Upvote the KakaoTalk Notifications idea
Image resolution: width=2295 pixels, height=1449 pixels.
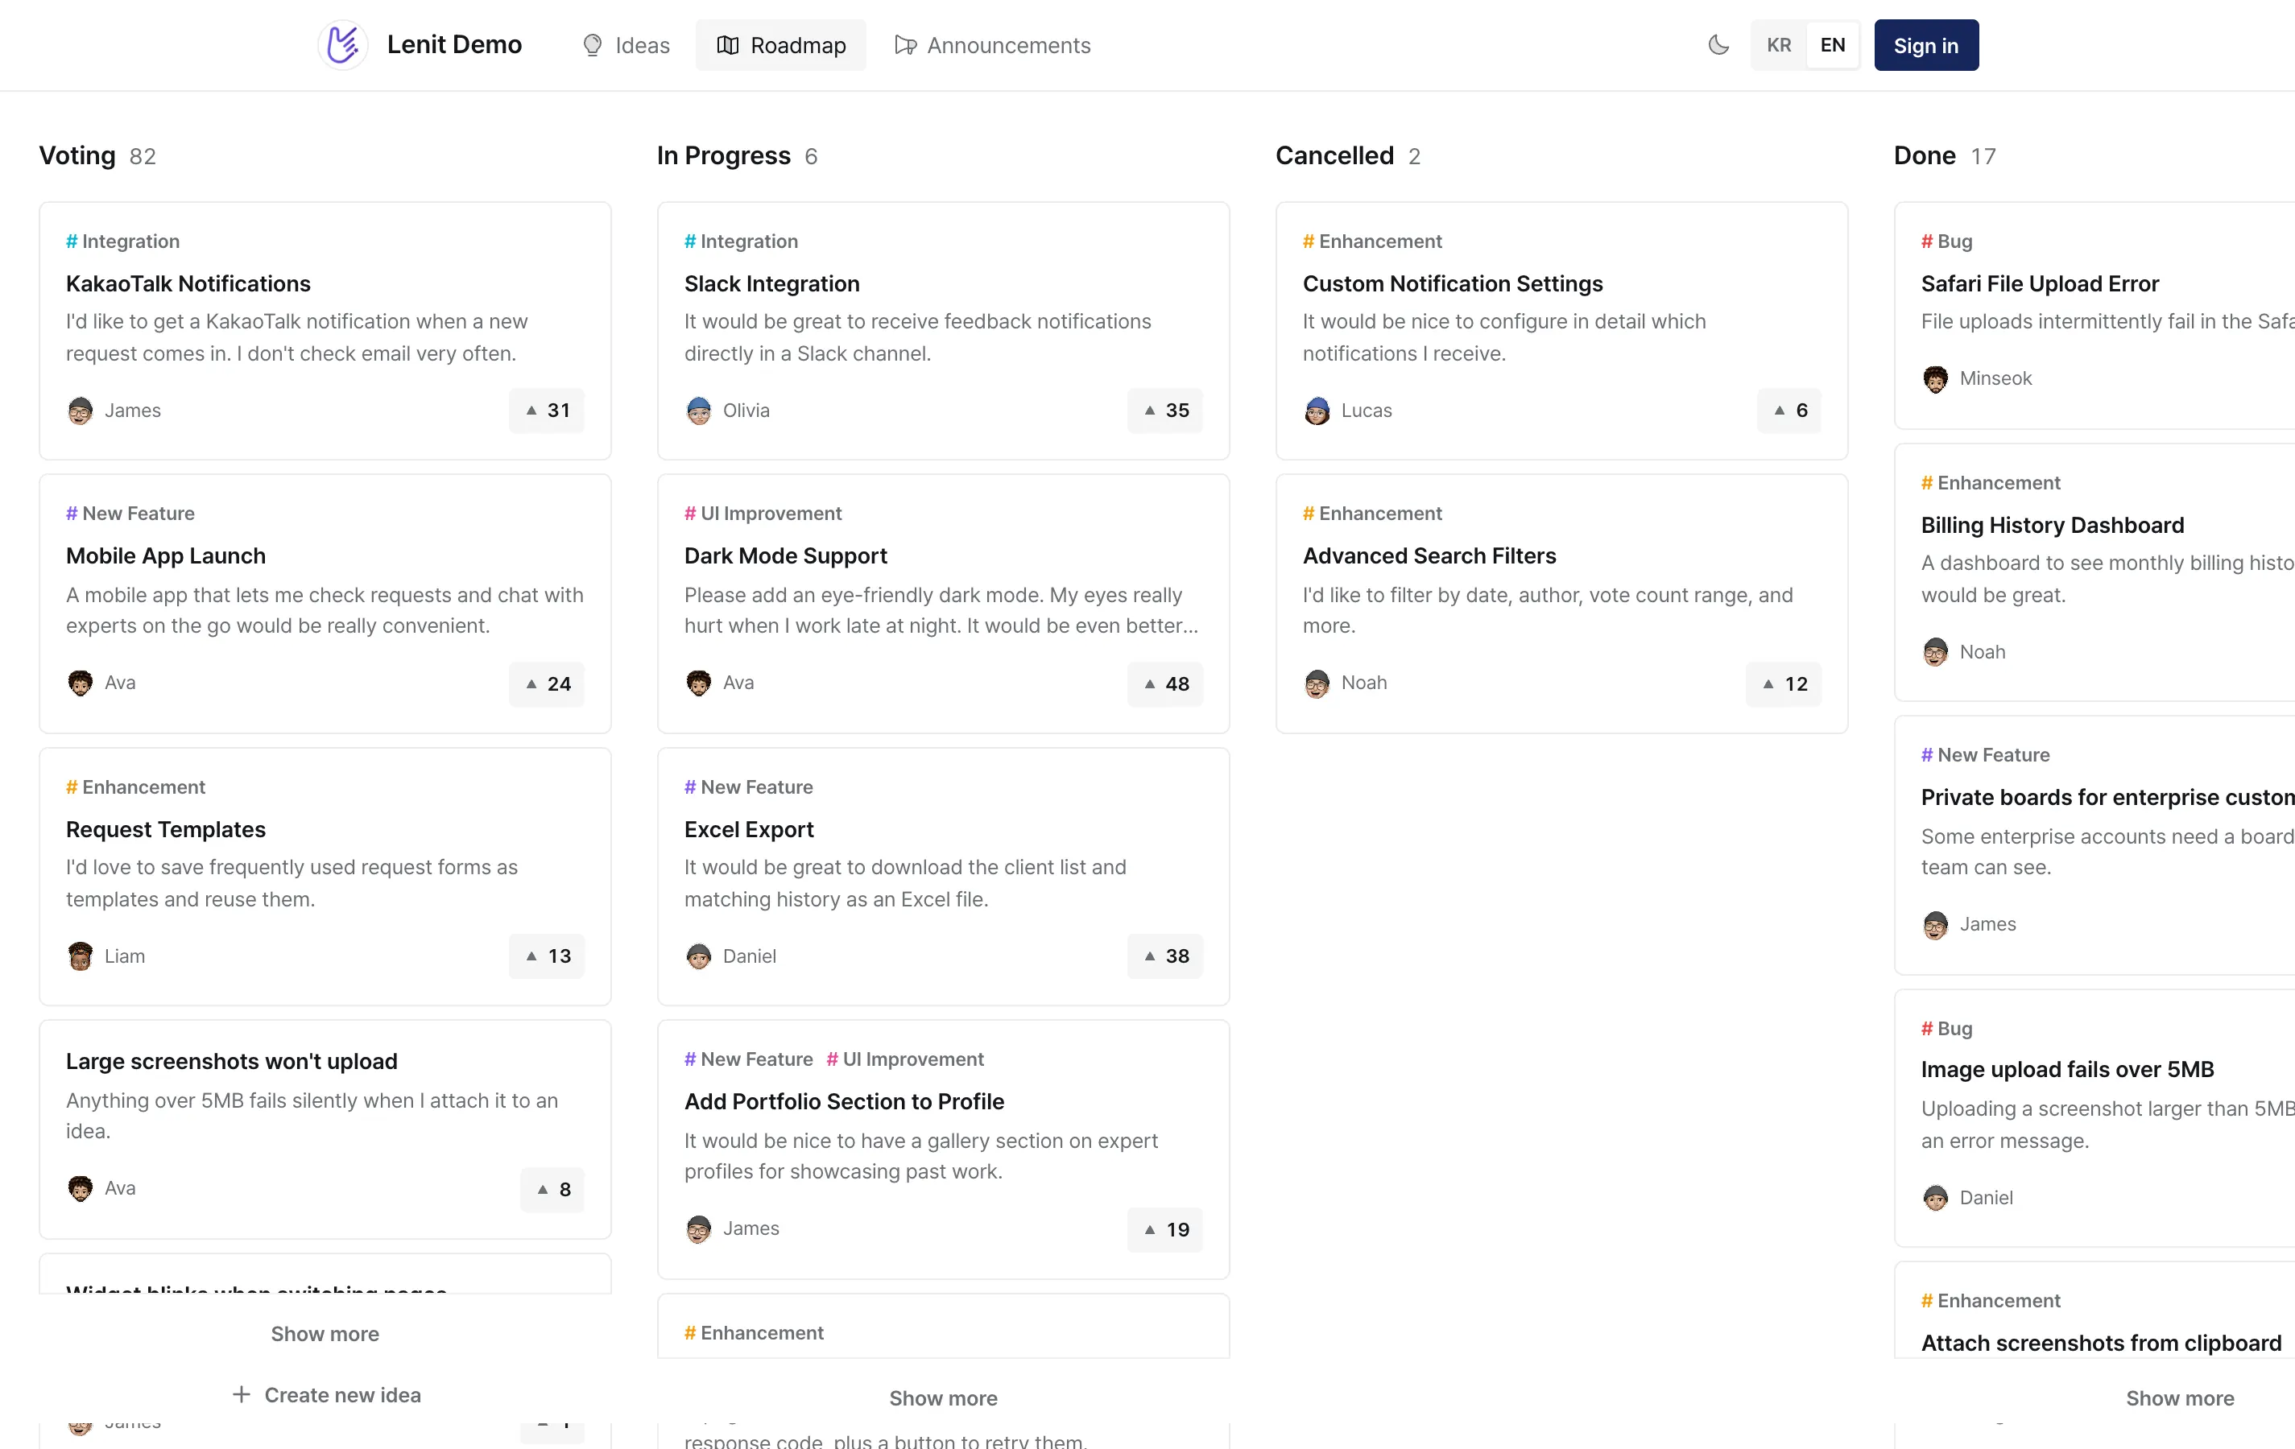pyautogui.click(x=547, y=411)
